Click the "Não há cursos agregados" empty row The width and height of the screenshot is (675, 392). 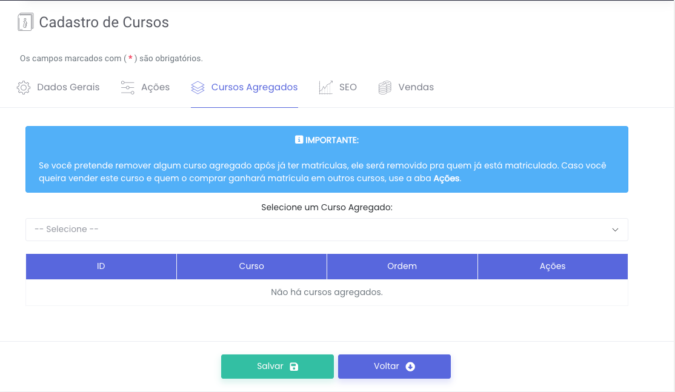click(327, 292)
